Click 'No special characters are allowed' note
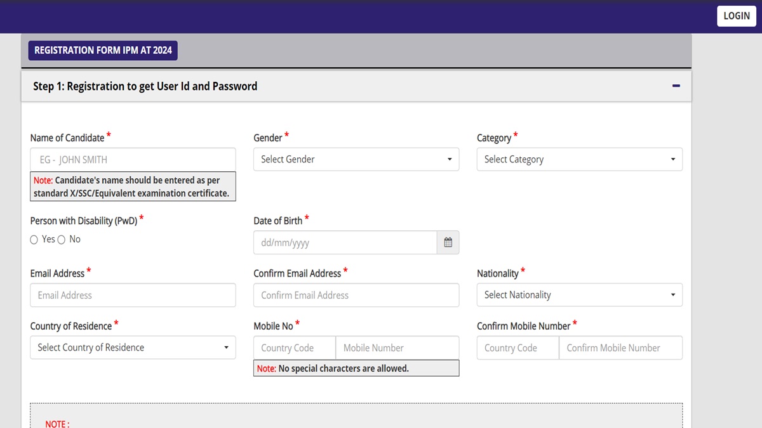The image size is (762, 428). (x=356, y=368)
